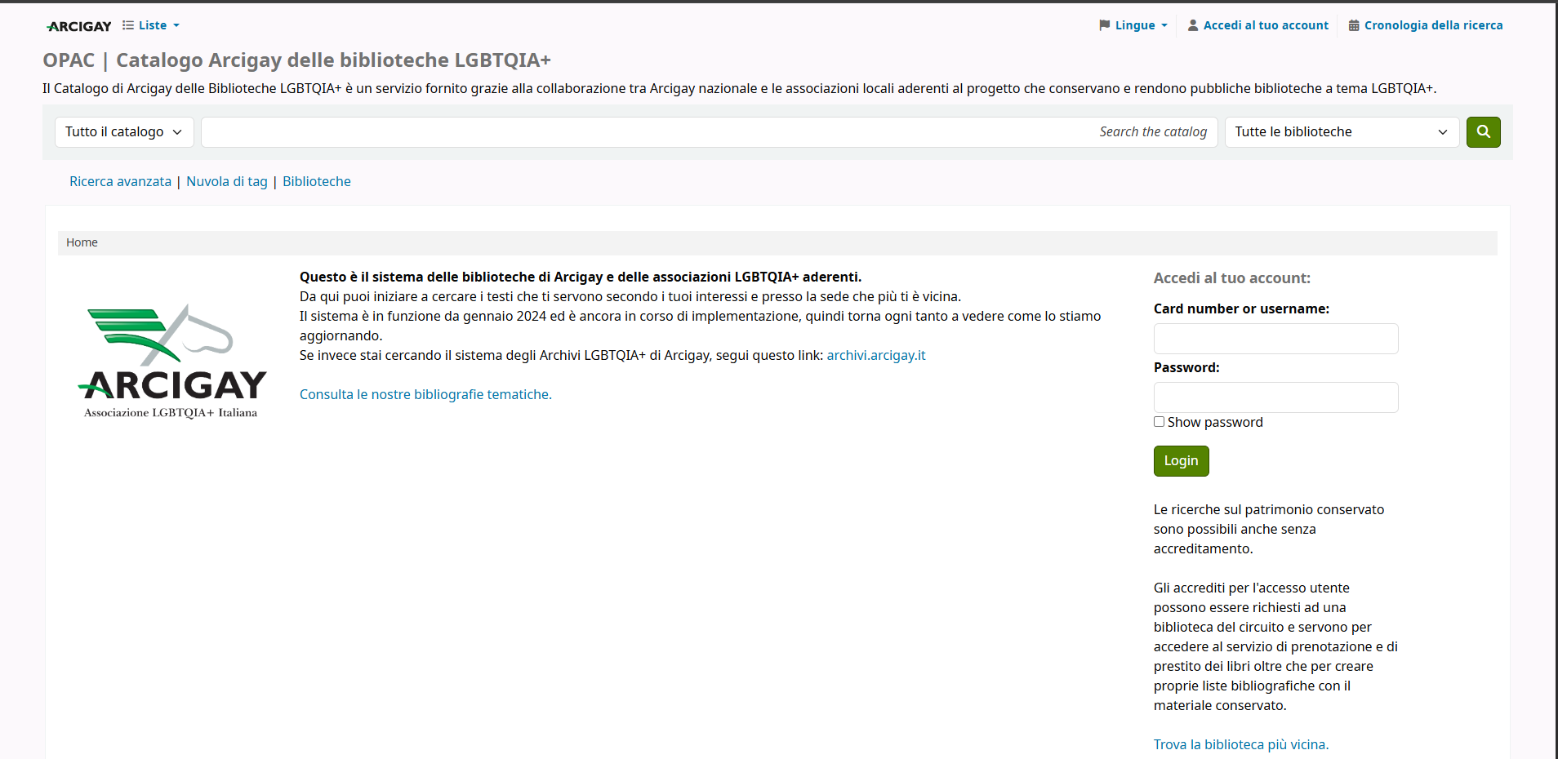Screen dimensions: 1558x759
Task: Open the Lingue language menu
Action: pyautogui.click(x=1133, y=25)
